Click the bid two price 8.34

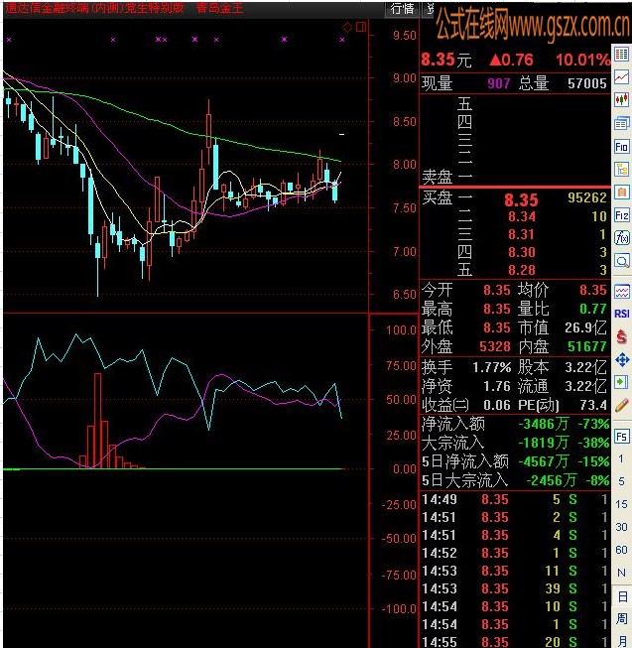[522, 216]
